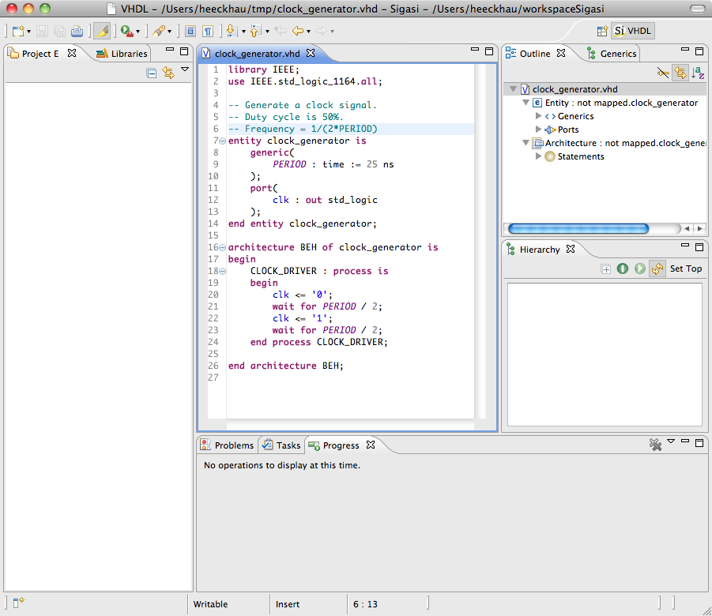Click the New wizard toolbar icon

click(17, 32)
